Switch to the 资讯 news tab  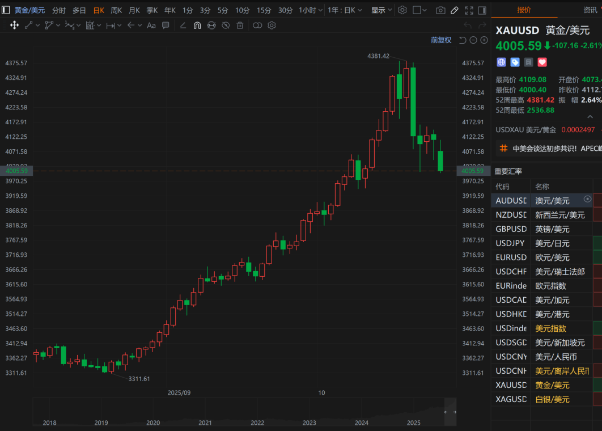pyautogui.click(x=591, y=10)
